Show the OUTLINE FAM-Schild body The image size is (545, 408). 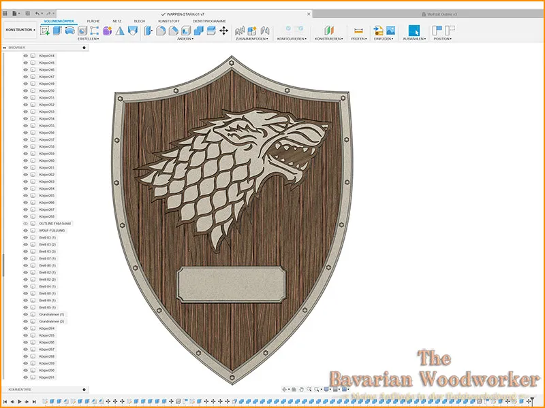(25, 224)
